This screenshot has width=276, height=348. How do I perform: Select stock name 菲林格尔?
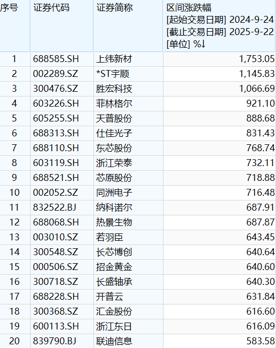pos(114,103)
